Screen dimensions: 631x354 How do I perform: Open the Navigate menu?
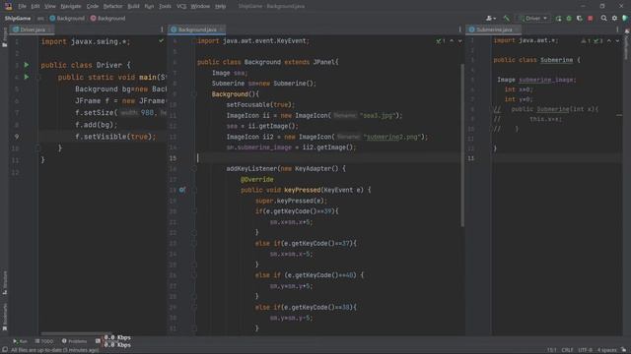tap(71, 7)
